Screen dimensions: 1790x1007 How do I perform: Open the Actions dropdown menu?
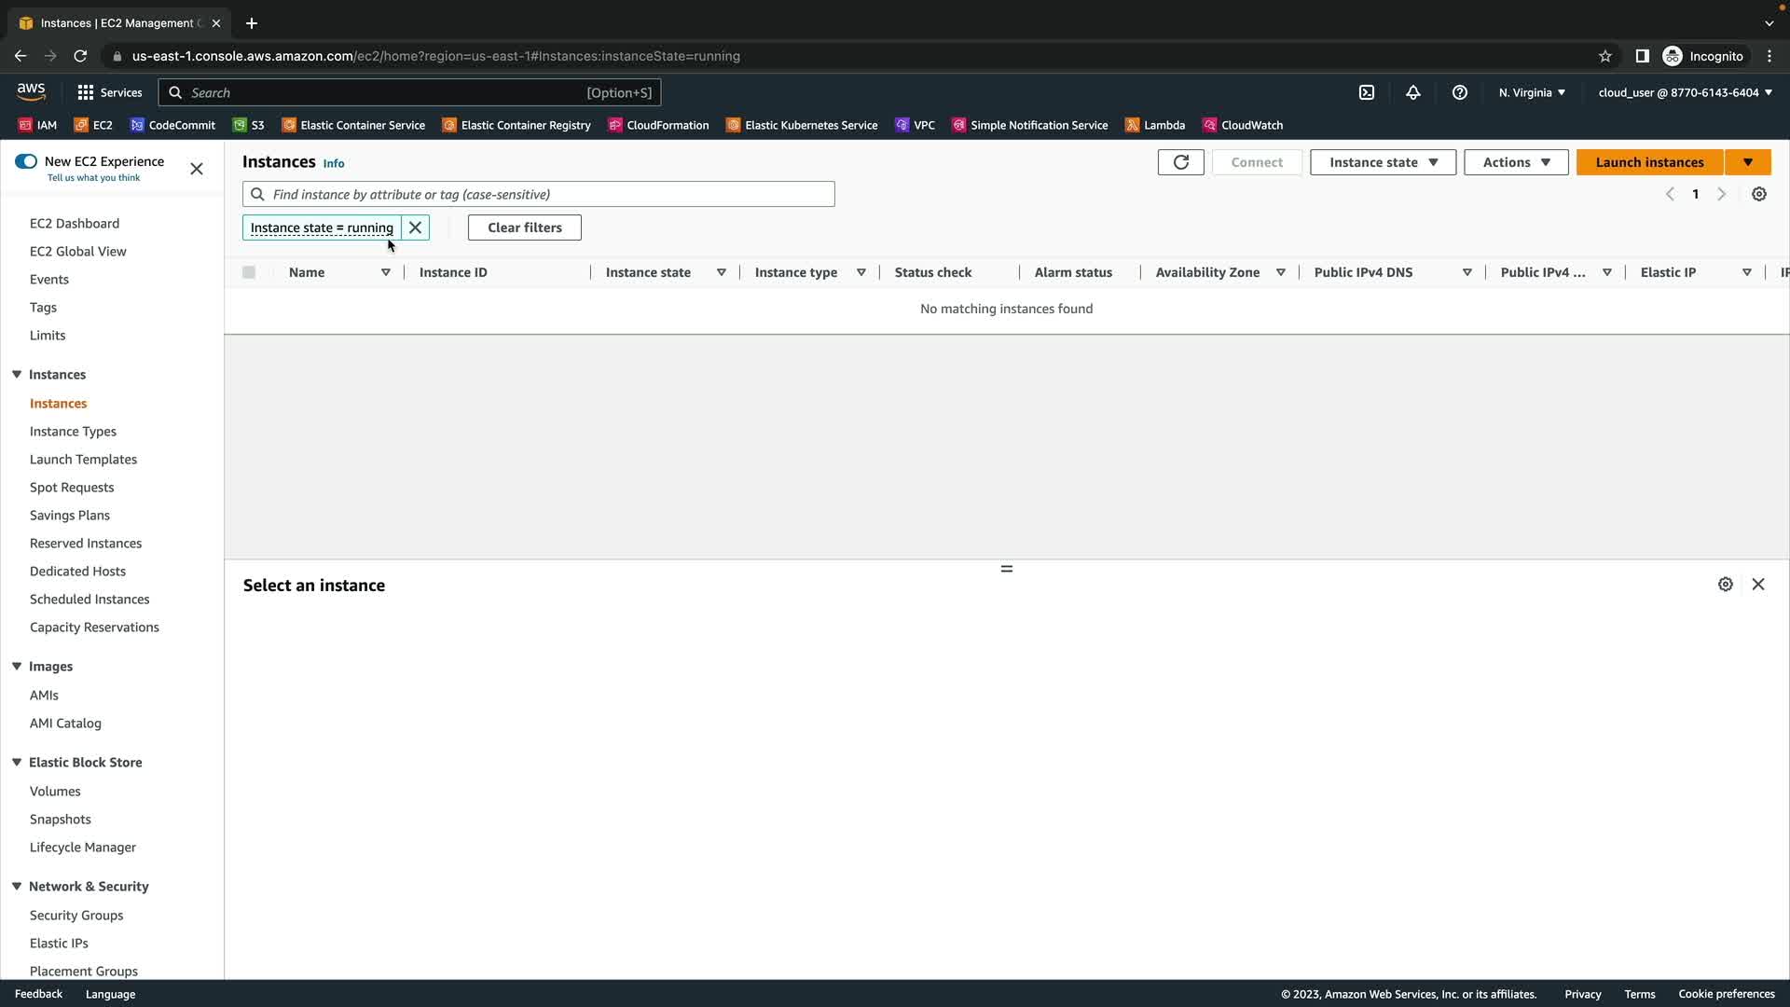coord(1516,162)
